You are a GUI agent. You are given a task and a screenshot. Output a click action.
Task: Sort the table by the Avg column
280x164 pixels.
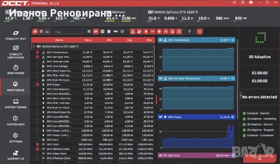point(129,40)
